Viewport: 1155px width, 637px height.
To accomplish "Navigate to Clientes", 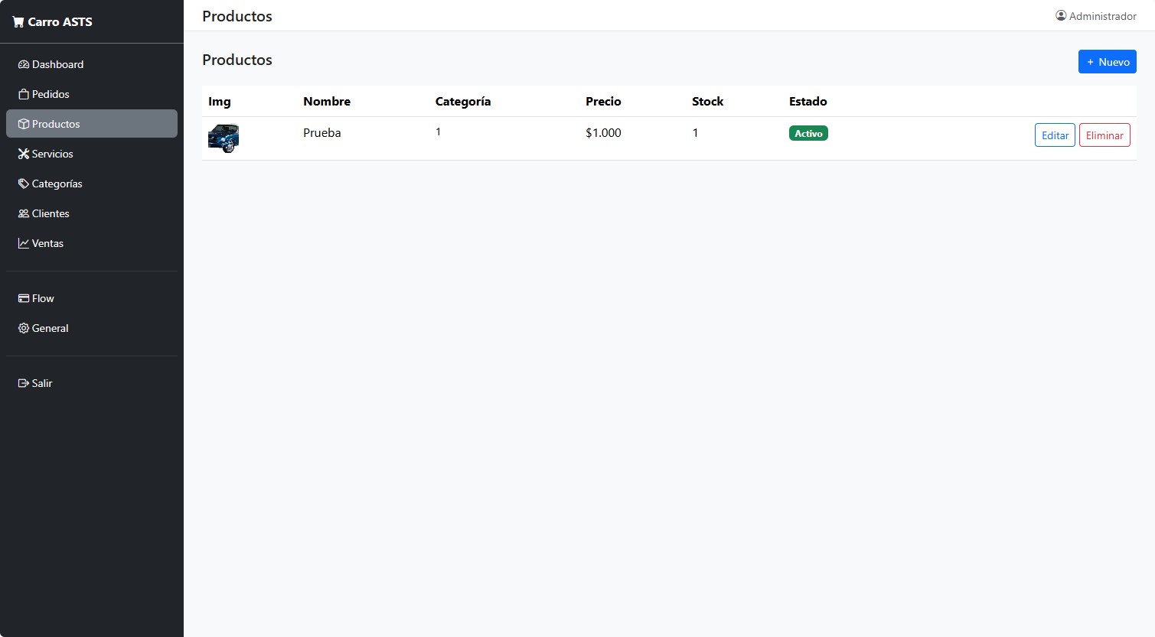I will 92,213.
